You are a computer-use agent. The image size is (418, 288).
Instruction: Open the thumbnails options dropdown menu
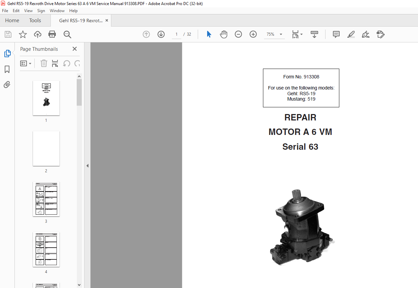[26, 63]
